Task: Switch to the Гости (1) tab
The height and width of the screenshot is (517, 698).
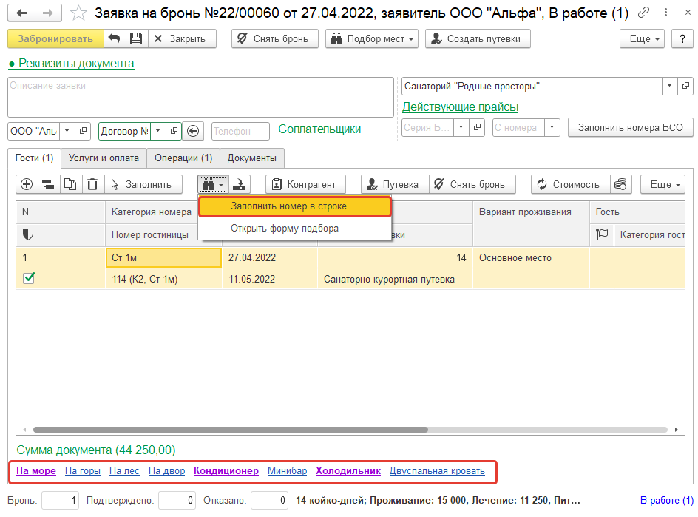Action: coord(34,158)
